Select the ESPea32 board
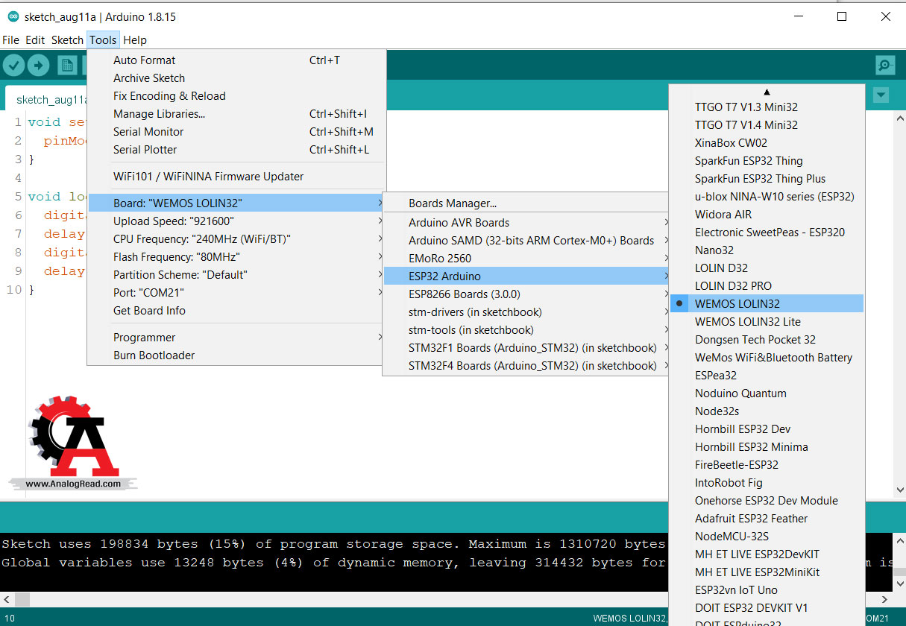Viewport: 906px width, 626px height. pos(767,376)
